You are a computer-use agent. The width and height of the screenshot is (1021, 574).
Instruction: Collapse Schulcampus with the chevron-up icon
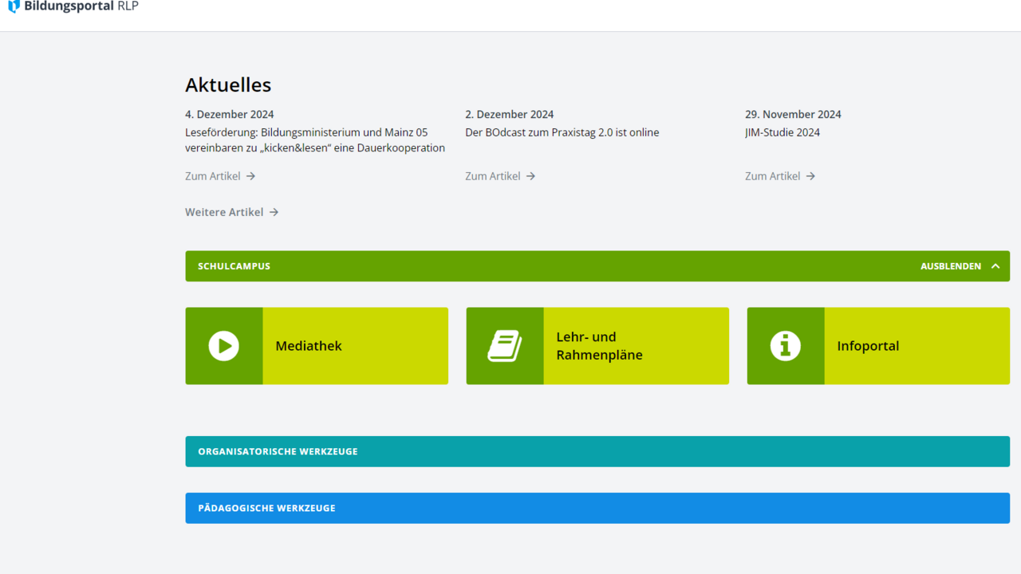pos(995,266)
